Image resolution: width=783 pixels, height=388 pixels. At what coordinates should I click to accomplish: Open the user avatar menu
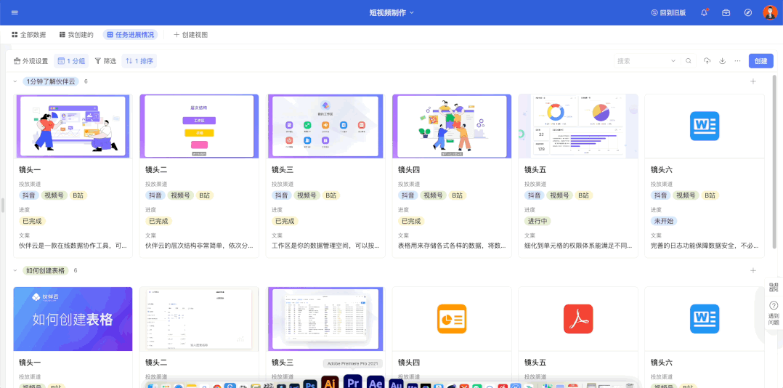[x=769, y=12]
